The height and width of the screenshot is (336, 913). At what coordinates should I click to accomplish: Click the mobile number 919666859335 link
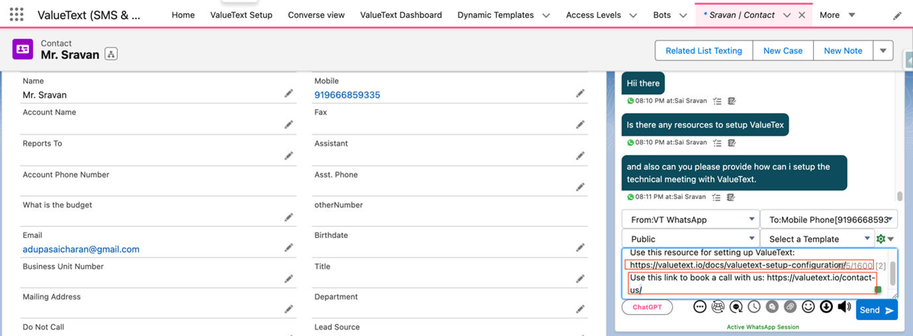tap(347, 95)
